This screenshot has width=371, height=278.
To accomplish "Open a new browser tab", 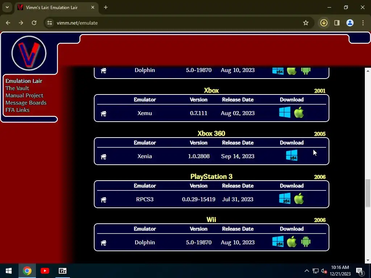I will [106, 7].
